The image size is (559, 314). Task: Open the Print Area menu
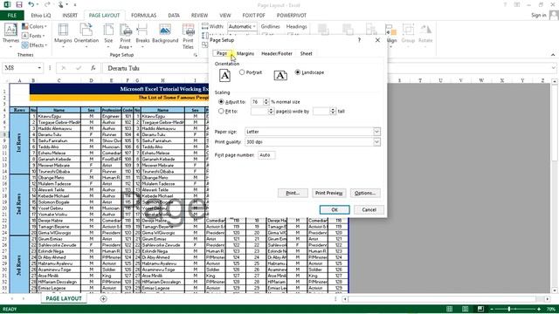[126, 36]
